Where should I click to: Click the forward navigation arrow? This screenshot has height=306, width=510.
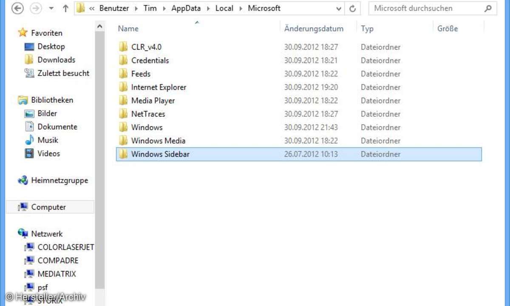coord(36,8)
